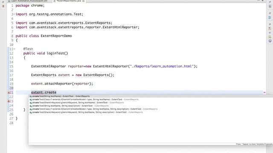Click the './Reports/learn_automation.html' string literal

pos(162,66)
